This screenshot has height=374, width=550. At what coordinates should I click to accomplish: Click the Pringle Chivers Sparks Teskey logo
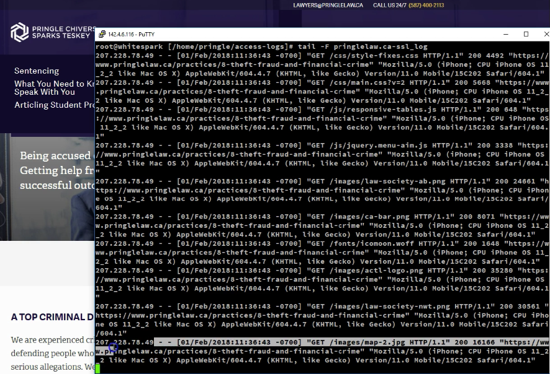click(x=53, y=32)
